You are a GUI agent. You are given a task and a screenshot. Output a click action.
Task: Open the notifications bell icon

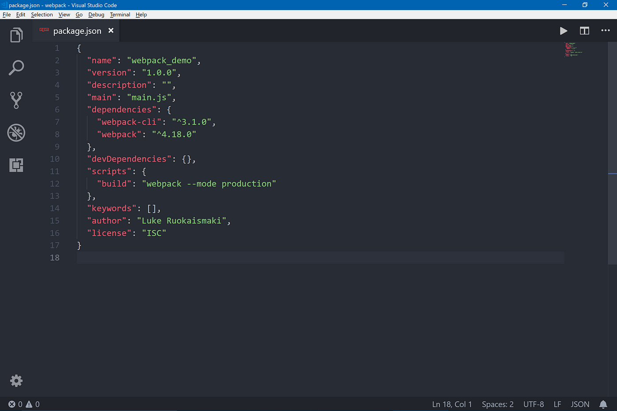click(603, 404)
